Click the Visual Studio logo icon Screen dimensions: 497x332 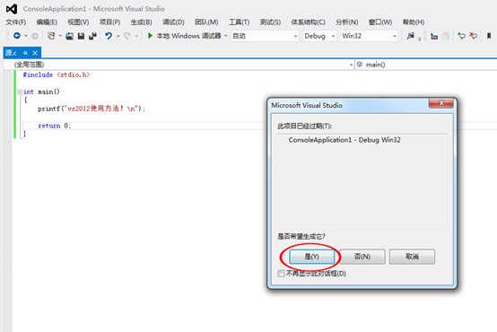[x=12, y=9]
